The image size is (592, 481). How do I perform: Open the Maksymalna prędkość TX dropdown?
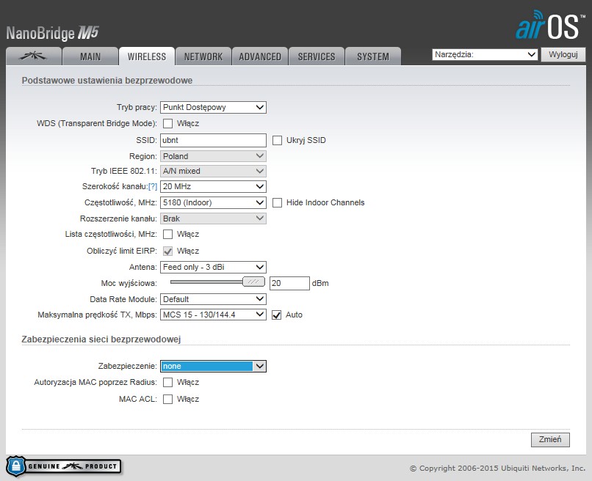213,315
